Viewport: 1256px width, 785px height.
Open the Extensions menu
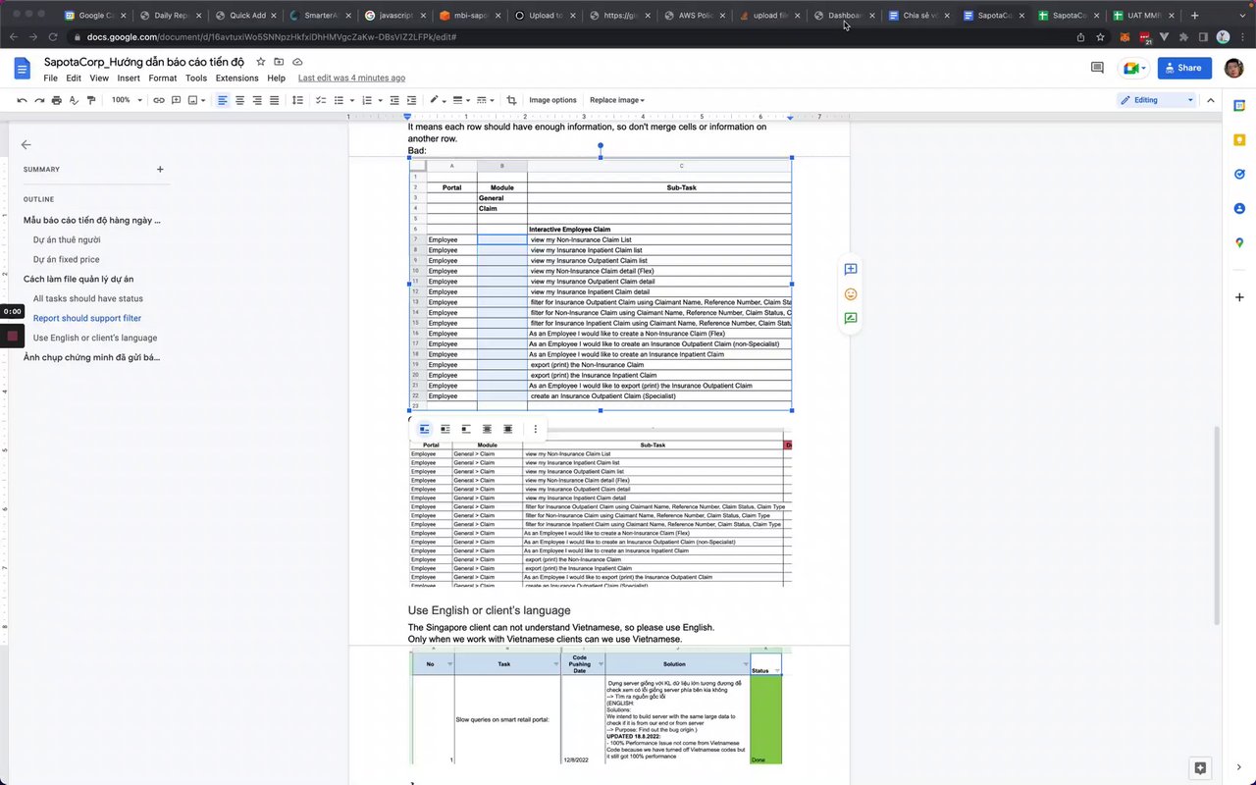(x=236, y=78)
